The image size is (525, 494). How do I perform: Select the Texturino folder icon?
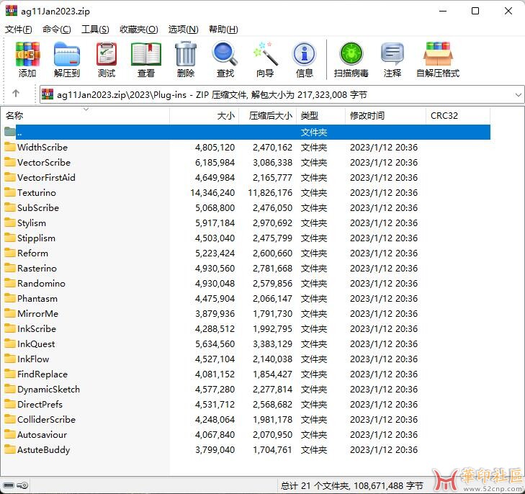tap(9, 192)
